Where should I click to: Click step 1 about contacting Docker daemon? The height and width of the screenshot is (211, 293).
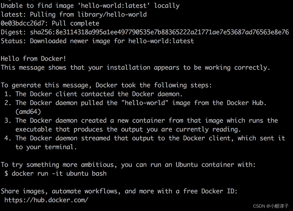[93, 94]
